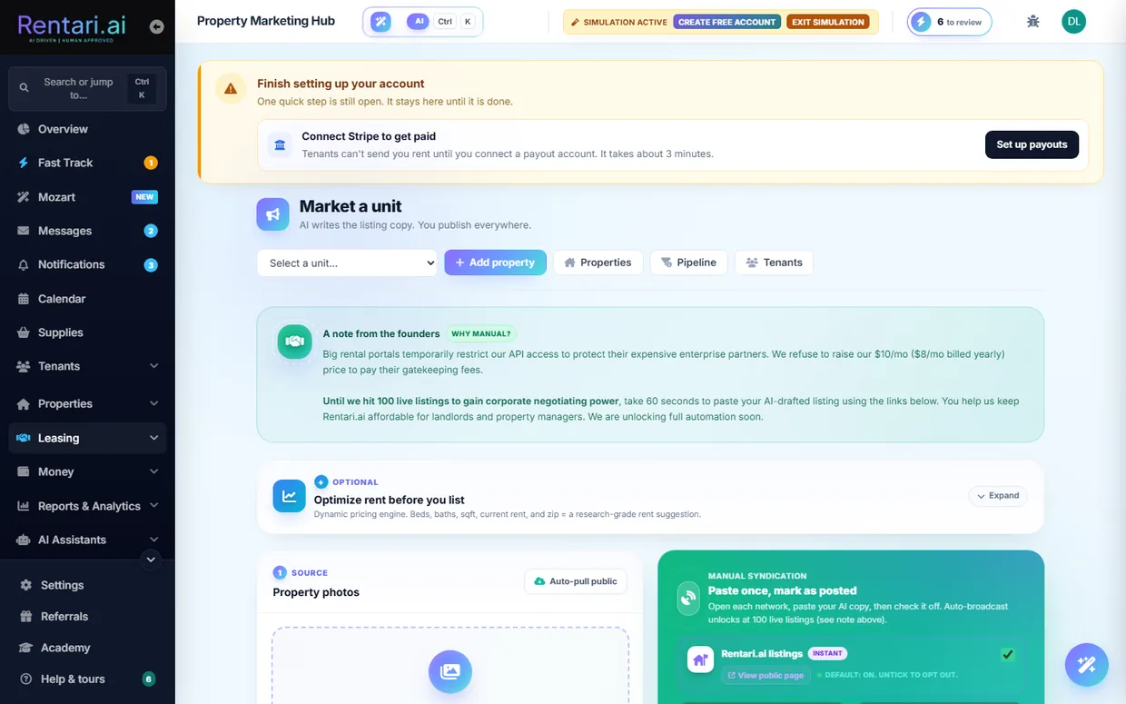This screenshot has height=704, width=1126.
Task: Open the bug report icon
Action: pos(1032,22)
